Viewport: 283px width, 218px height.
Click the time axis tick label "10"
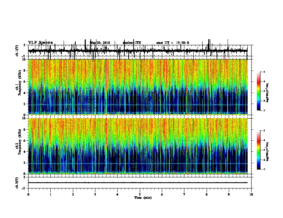pos(251,194)
